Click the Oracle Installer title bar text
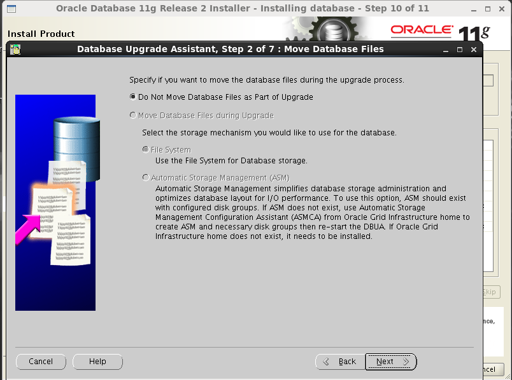 click(x=242, y=8)
